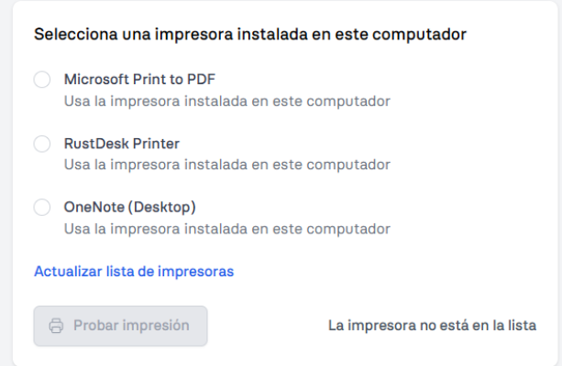Click the "Microsoft Print to PDF" label text

[139, 80]
